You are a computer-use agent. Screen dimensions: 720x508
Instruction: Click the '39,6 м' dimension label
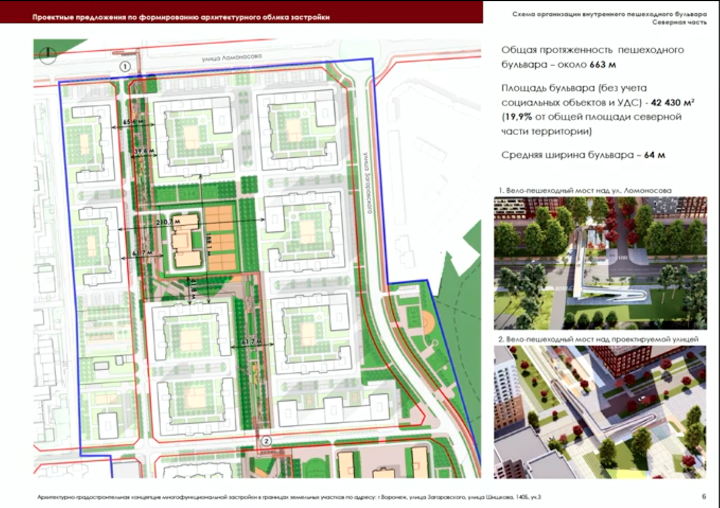[x=144, y=151]
